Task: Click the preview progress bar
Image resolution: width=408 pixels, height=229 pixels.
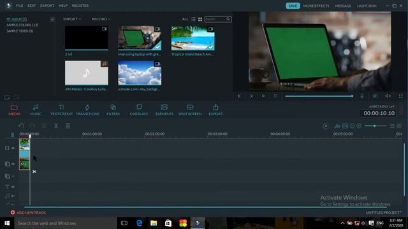Action: tap(319, 96)
